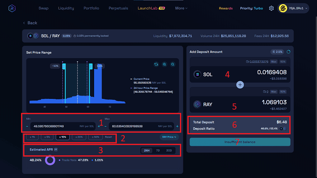Select the ±10% range preset
This screenshot has height=178, width=317.
(x=63, y=137)
